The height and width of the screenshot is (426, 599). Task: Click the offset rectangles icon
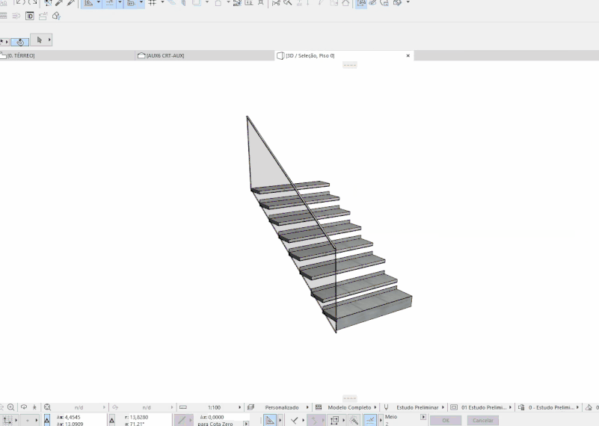pos(334,420)
